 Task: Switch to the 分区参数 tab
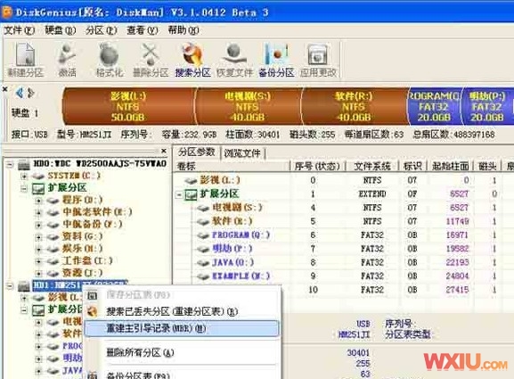click(x=196, y=152)
